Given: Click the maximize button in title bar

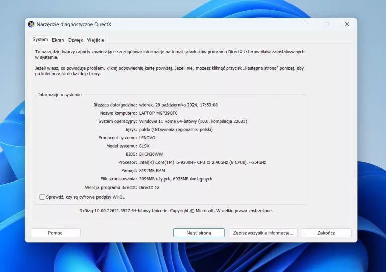Looking at the screenshot, I should point(327,24).
